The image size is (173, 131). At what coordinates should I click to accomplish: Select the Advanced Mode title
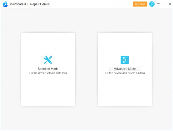click(125, 69)
